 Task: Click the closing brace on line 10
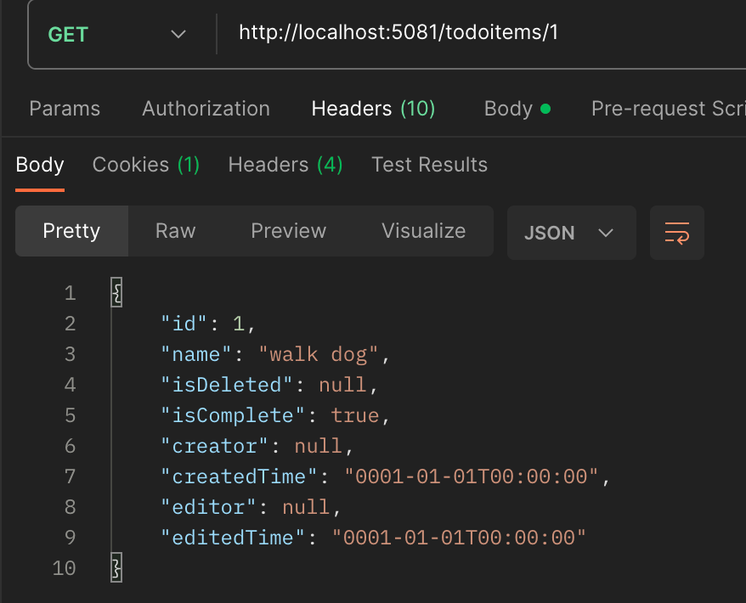pyautogui.click(x=116, y=567)
